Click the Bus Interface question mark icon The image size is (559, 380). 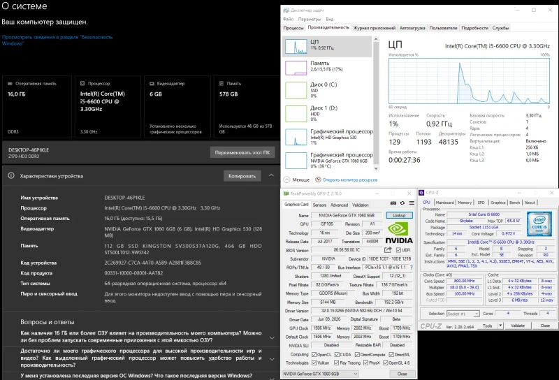click(412, 267)
